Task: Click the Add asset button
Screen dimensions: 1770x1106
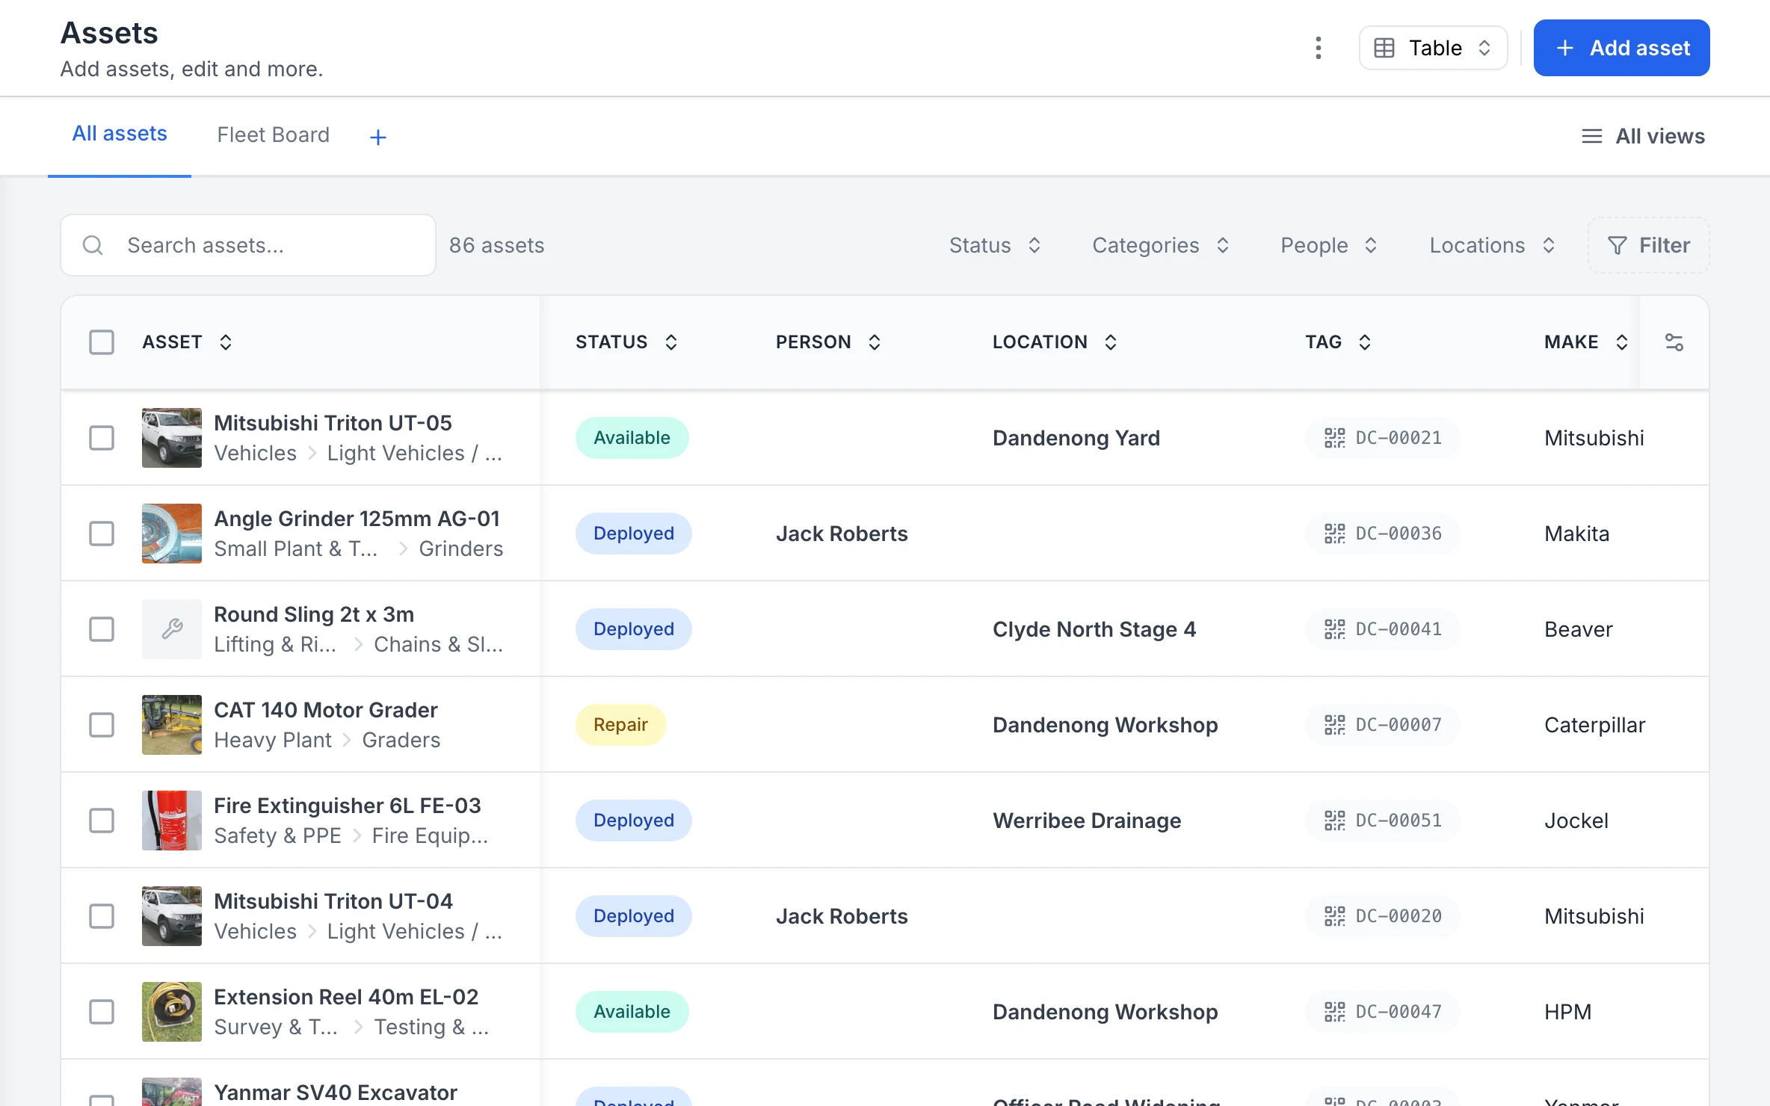Action: pyautogui.click(x=1621, y=48)
